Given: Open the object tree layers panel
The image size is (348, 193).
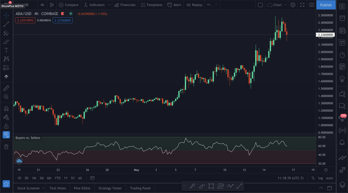Looking at the screenshot, I should (342, 185).
